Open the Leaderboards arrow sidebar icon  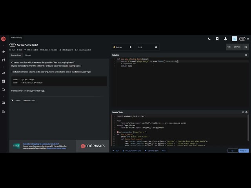(4, 73)
